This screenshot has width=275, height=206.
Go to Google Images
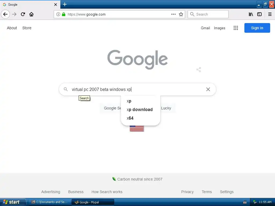pos(219,28)
